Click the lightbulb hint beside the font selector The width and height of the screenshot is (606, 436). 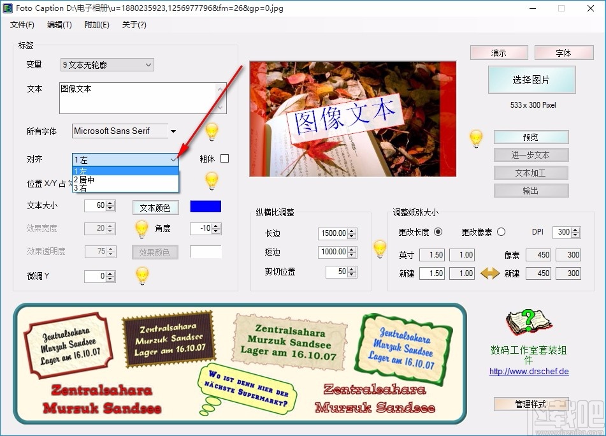[212, 132]
